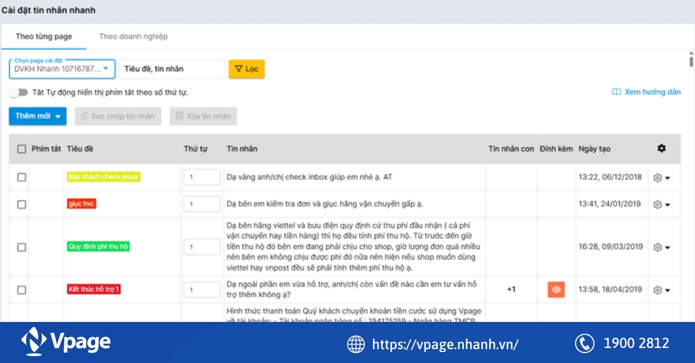Tick the checkbox for 'Quy định phí thu hộ'
The image size is (695, 363).
(21, 246)
